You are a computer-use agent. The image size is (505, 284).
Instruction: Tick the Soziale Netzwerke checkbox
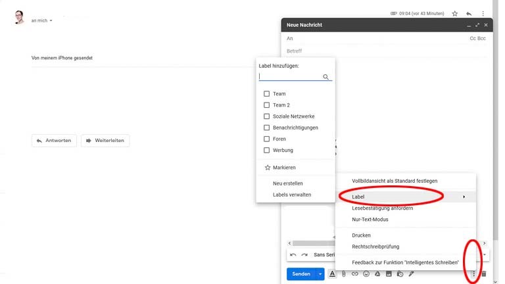tap(267, 116)
